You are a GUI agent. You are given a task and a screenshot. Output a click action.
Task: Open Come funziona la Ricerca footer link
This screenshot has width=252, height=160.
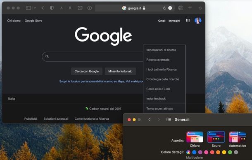(x=92, y=119)
